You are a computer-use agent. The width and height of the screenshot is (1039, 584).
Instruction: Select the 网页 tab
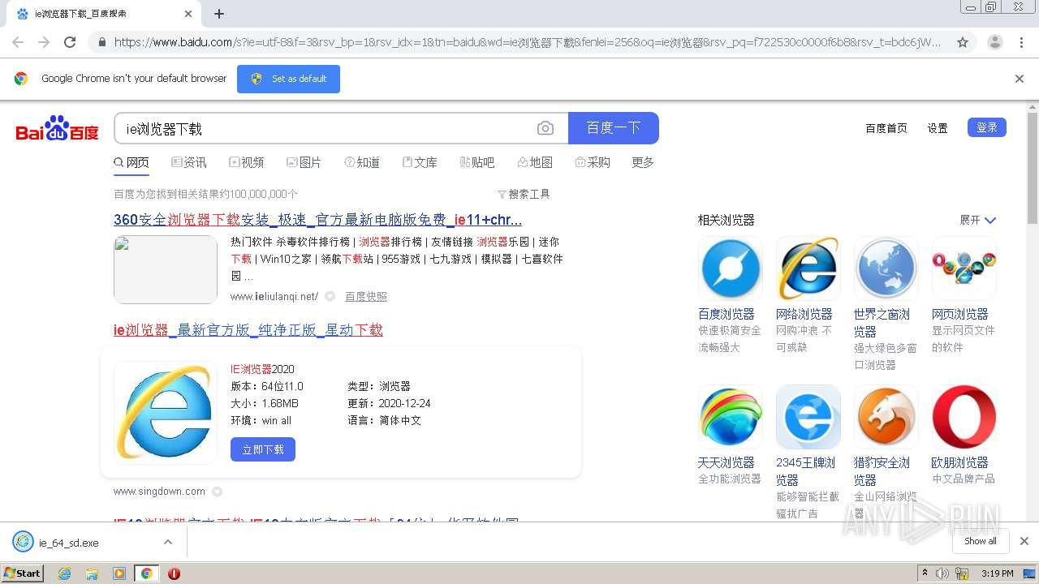pyautogui.click(x=131, y=162)
